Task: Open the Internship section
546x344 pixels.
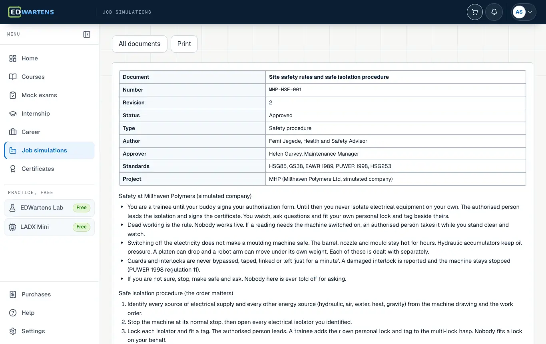Action: [49, 114]
